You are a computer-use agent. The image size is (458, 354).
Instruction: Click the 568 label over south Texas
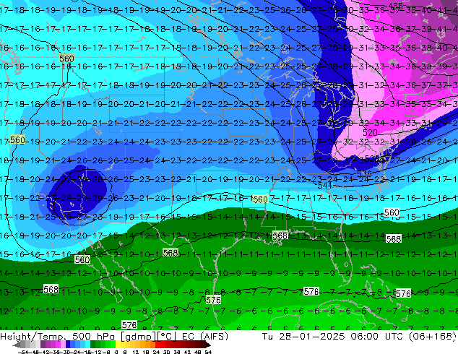pyautogui.click(x=170, y=253)
